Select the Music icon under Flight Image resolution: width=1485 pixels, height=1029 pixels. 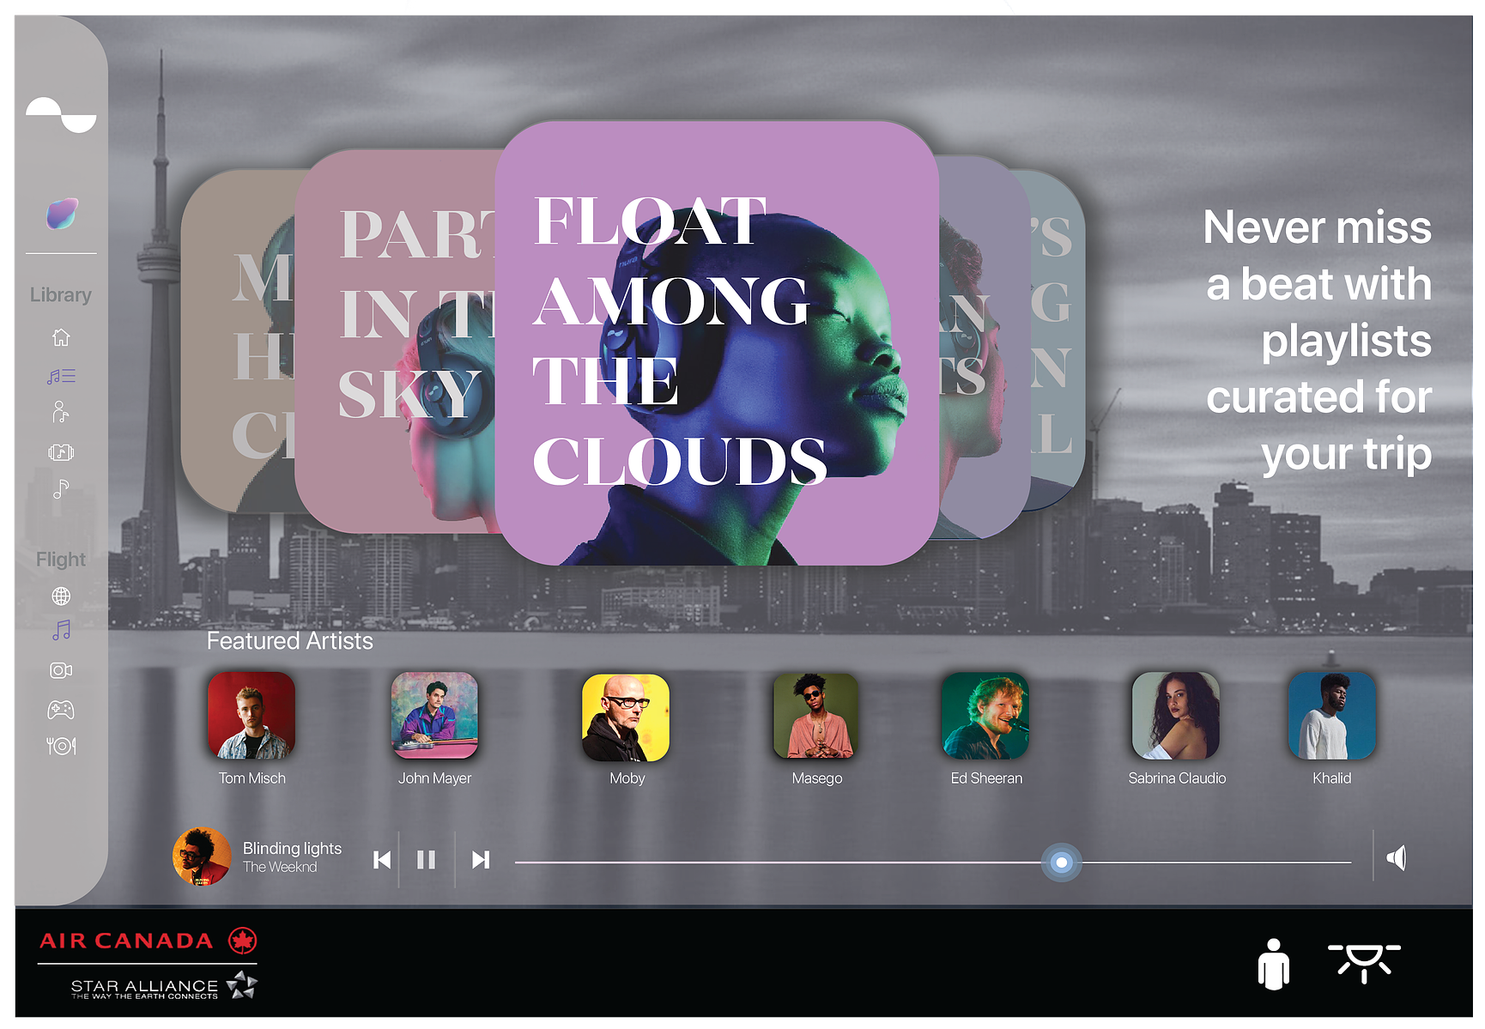(x=61, y=631)
